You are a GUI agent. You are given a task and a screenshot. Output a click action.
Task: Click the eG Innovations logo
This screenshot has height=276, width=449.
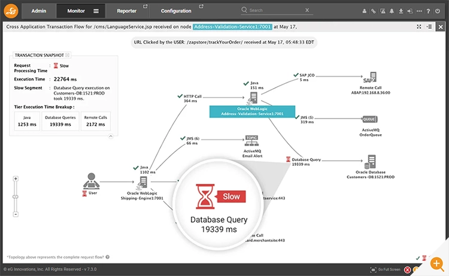11,11
